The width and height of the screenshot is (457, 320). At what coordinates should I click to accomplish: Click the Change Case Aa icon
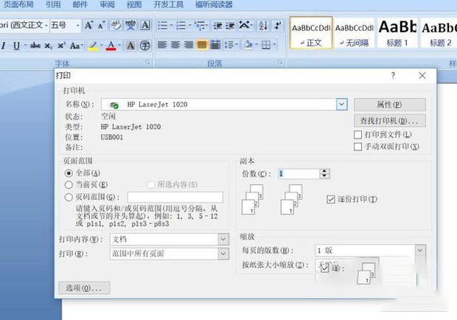click(76, 46)
